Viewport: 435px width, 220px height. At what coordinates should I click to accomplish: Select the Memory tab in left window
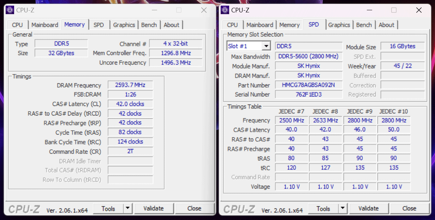[x=75, y=24]
